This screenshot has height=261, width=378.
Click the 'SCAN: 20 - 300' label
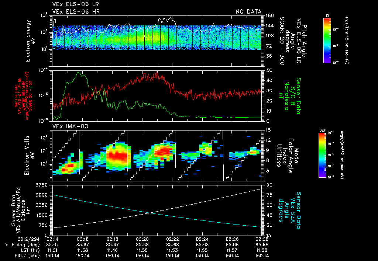(282, 41)
